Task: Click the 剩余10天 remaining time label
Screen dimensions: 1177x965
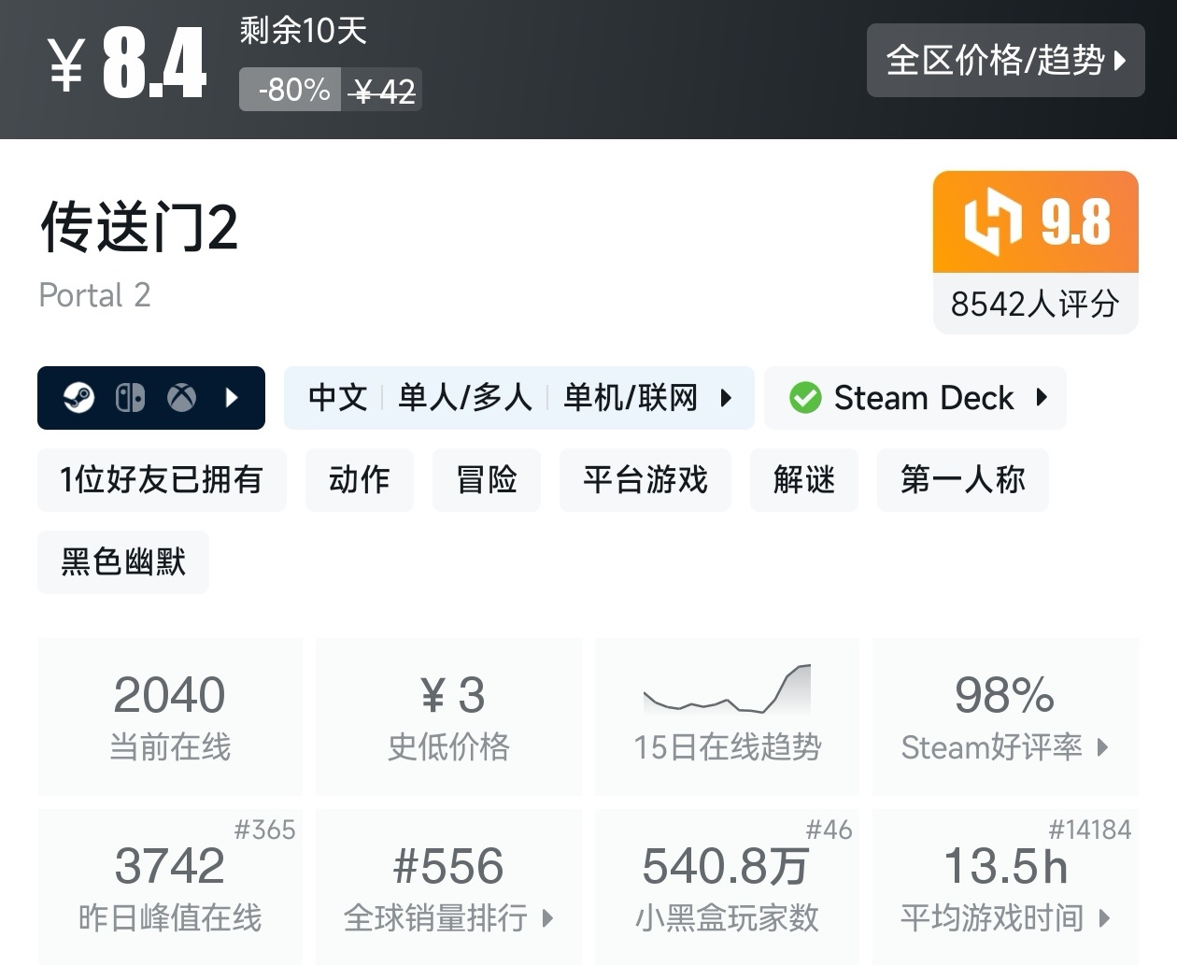Action: [x=304, y=31]
